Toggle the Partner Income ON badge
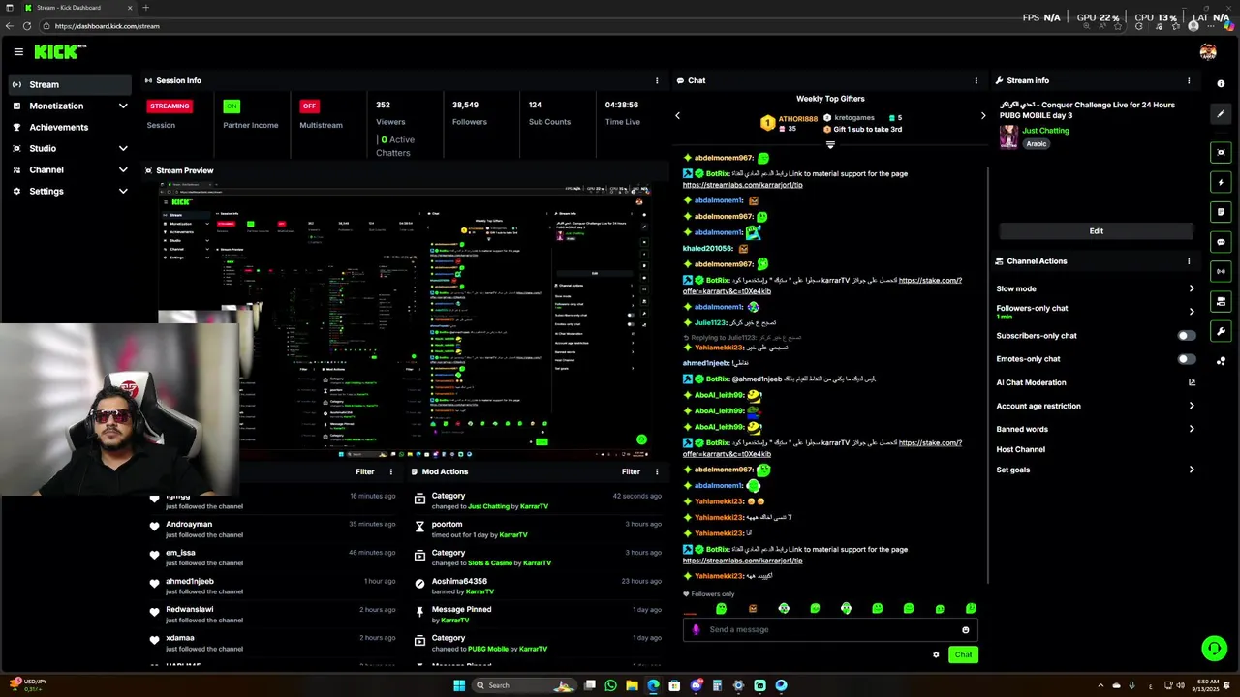Screen dimensions: 1240x697 pyautogui.click(x=231, y=106)
